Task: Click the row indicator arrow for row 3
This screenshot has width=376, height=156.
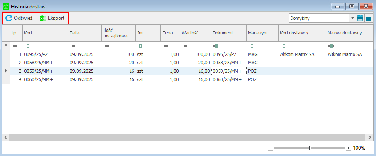Action: tap(6, 71)
